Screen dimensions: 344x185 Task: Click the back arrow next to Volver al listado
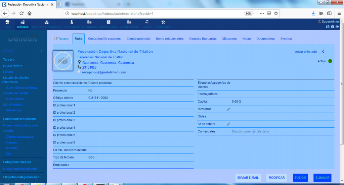click(x=323, y=52)
